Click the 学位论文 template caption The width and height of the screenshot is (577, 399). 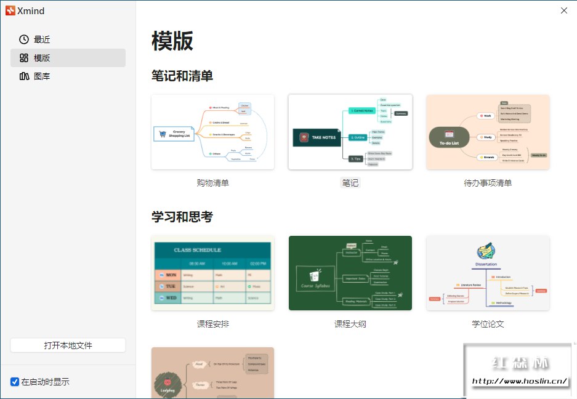pos(488,324)
